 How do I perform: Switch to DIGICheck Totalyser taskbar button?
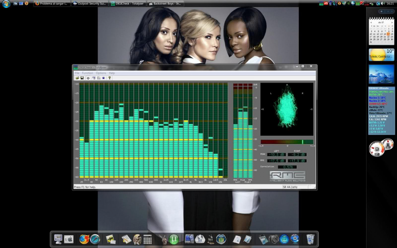[128, 4]
